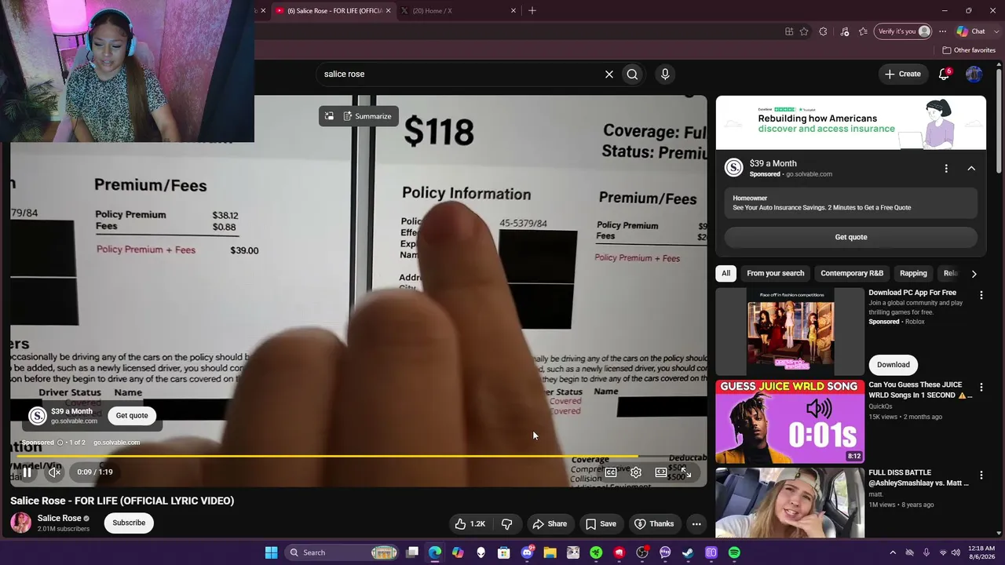1005x565 pixels.
Task: Open the Other favorites folder
Action: tap(969, 50)
